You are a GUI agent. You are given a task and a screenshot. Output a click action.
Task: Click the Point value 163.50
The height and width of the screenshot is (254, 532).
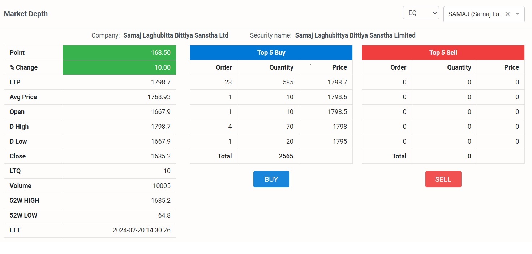point(161,53)
